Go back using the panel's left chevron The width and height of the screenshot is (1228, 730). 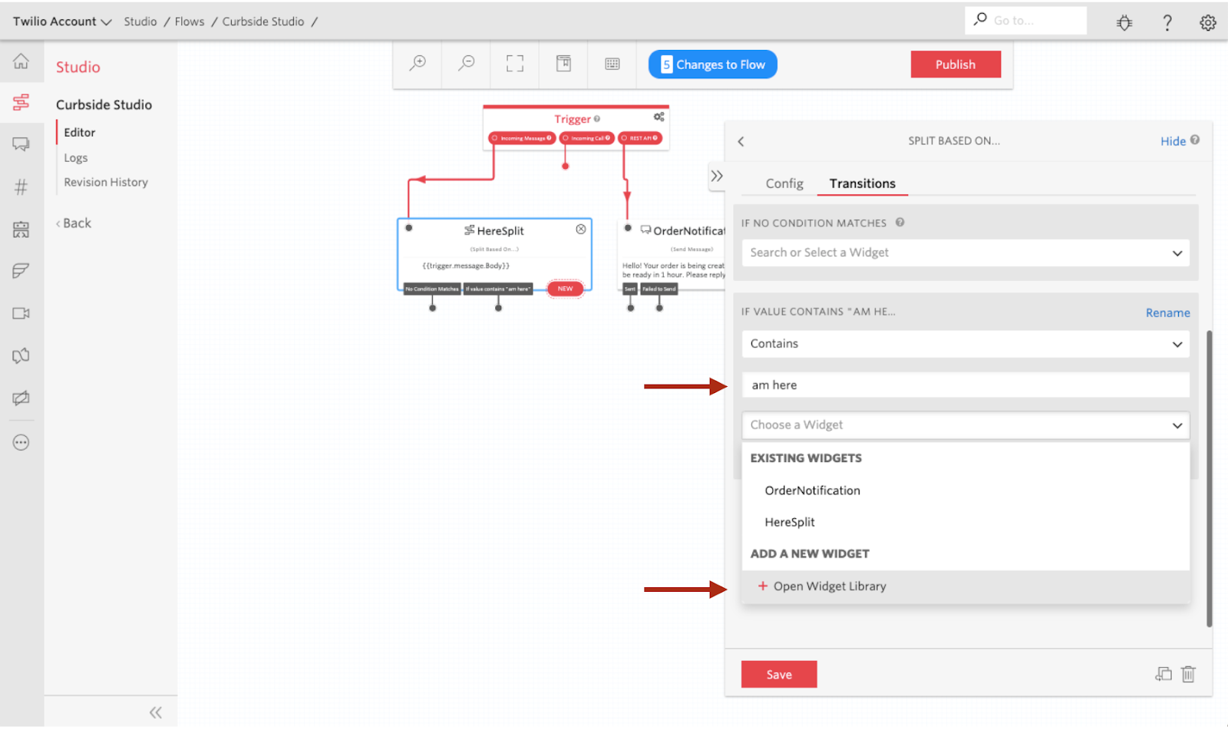tap(741, 141)
